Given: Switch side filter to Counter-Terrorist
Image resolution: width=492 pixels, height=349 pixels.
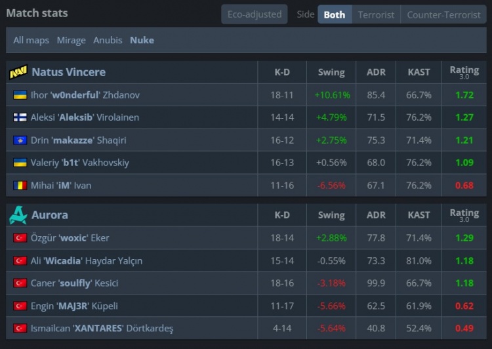Looking at the screenshot, I should 443,14.
